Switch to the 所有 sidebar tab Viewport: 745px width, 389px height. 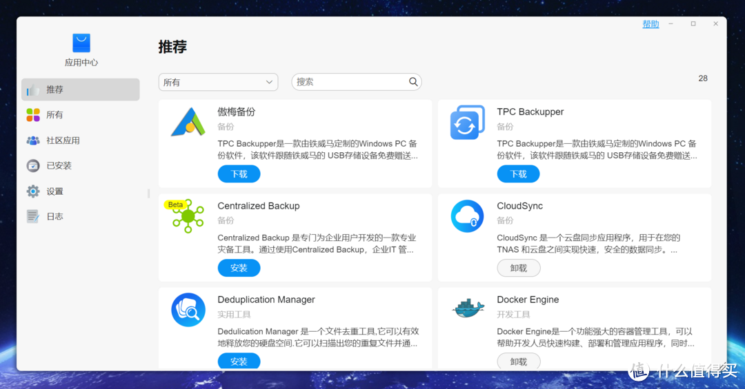(54, 115)
